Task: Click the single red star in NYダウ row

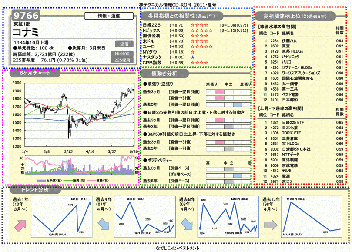Action: (193, 52)
